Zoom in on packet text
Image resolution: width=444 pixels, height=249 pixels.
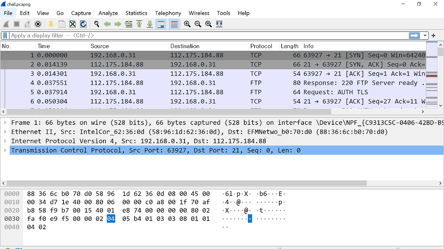pyautogui.click(x=187, y=24)
